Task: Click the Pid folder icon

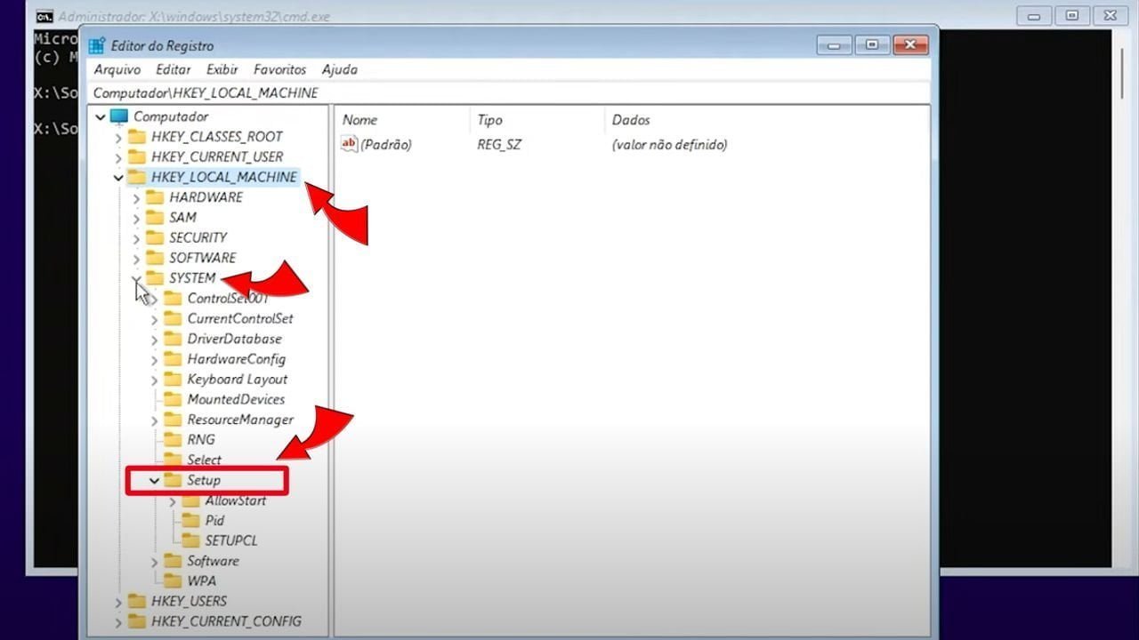Action: pos(190,520)
